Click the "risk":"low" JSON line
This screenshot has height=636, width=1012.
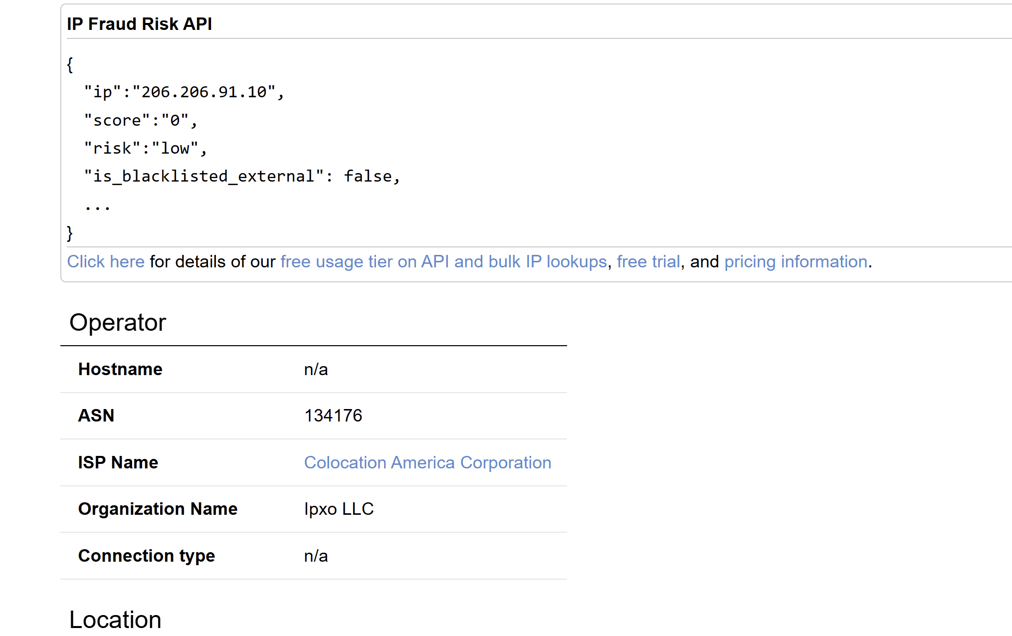coord(145,149)
